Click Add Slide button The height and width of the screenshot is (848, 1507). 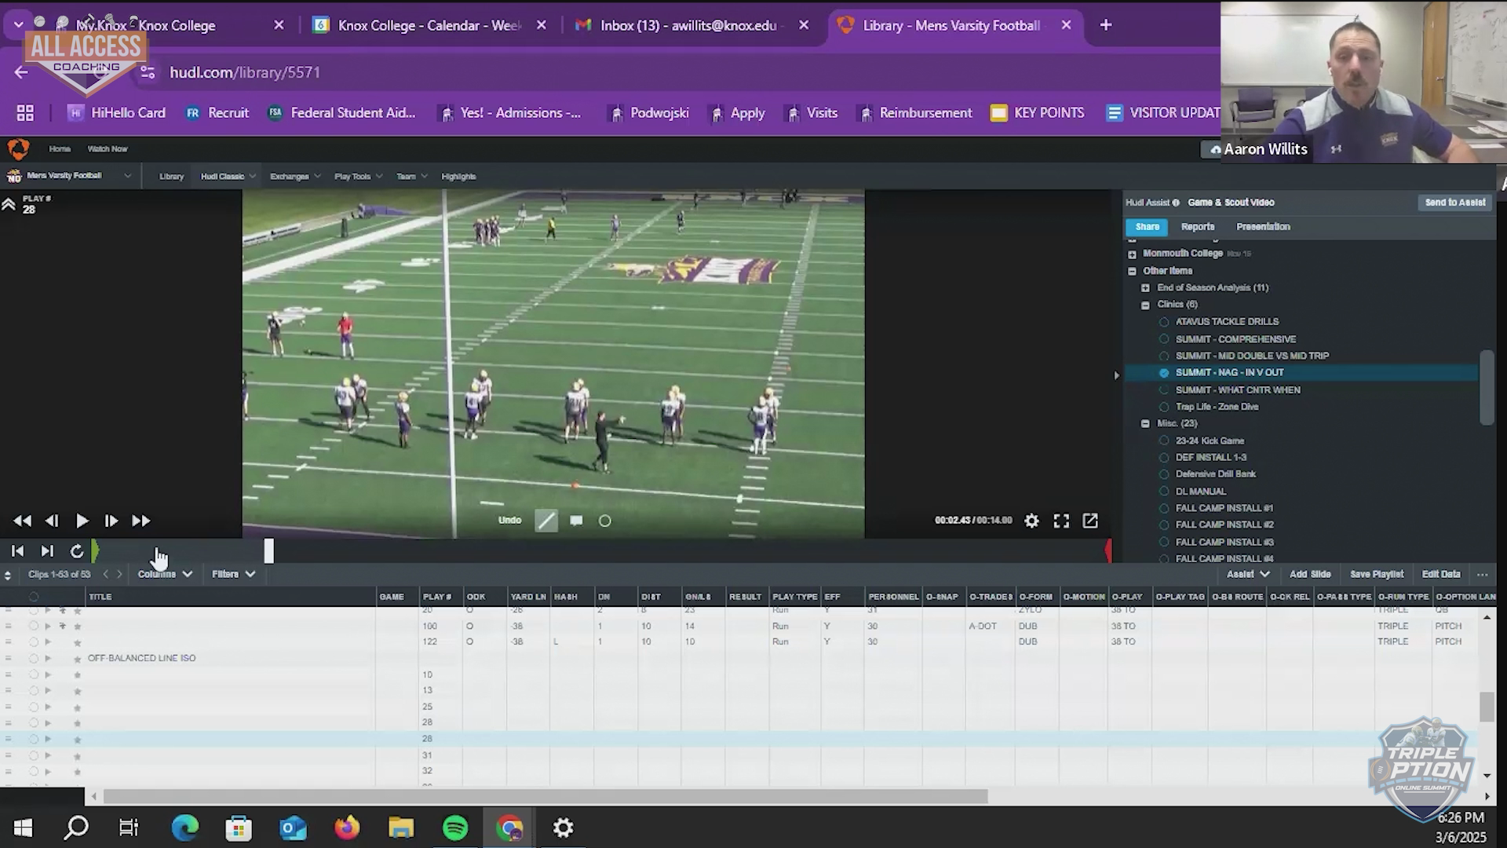point(1310,574)
